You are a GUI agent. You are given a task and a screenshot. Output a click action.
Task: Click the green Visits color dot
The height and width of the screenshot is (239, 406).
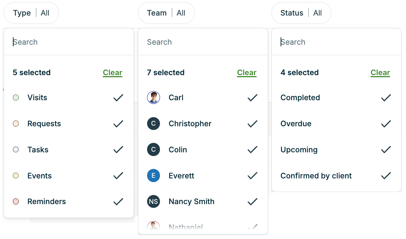tap(16, 98)
